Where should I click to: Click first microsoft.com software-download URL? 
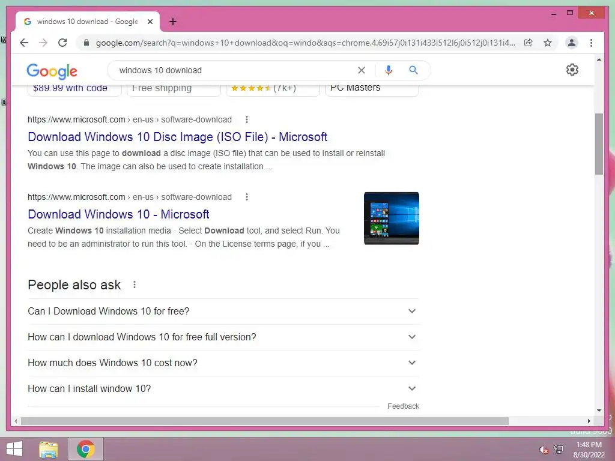pos(130,119)
